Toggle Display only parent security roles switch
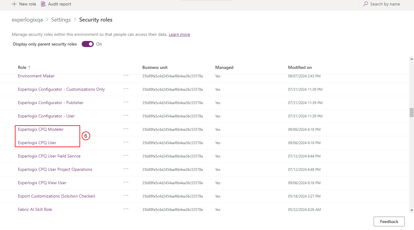This screenshot has height=230, width=414. [x=88, y=44]
